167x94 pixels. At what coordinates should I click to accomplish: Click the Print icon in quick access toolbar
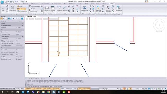(x=23, y=2)
